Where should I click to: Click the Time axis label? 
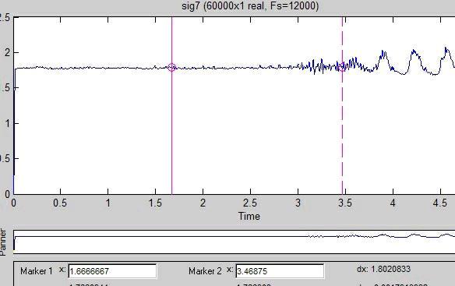point(249,216)
